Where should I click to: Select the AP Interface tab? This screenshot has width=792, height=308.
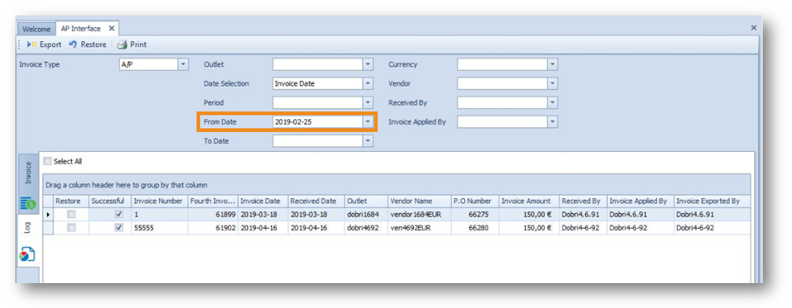coord(82,29)
